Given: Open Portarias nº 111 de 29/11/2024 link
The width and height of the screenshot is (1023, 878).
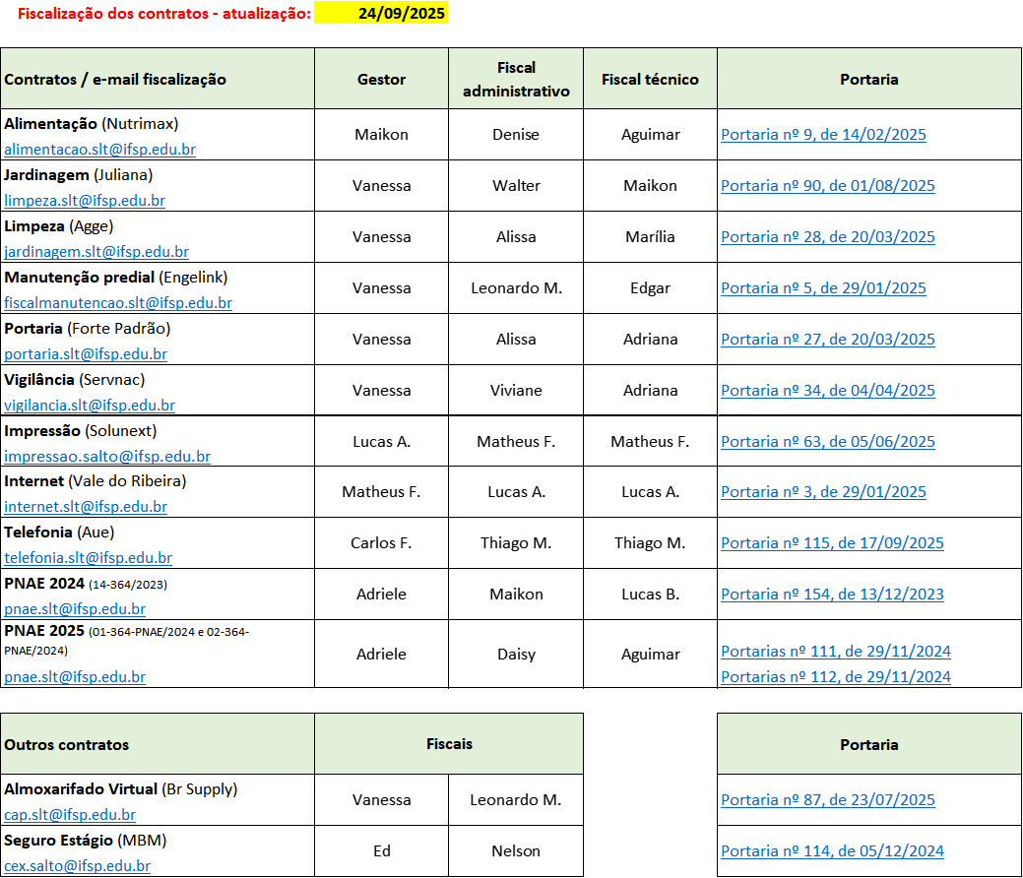Looking at the screenshot, I should point(836,652).
